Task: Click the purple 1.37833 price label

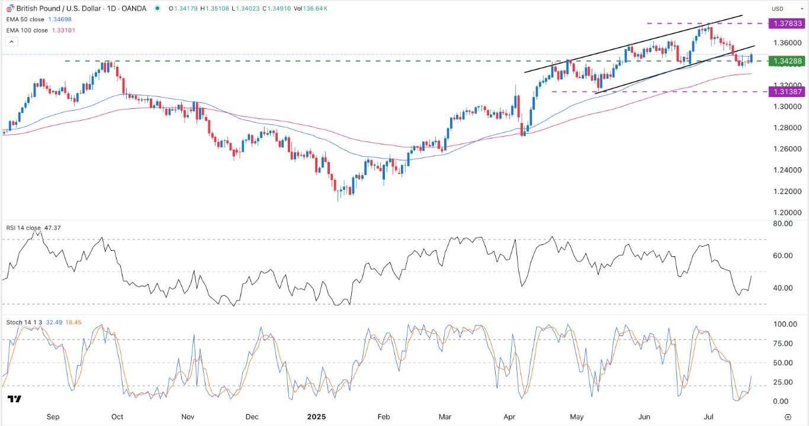Action: pyautogui.click(x=786, y=23)
